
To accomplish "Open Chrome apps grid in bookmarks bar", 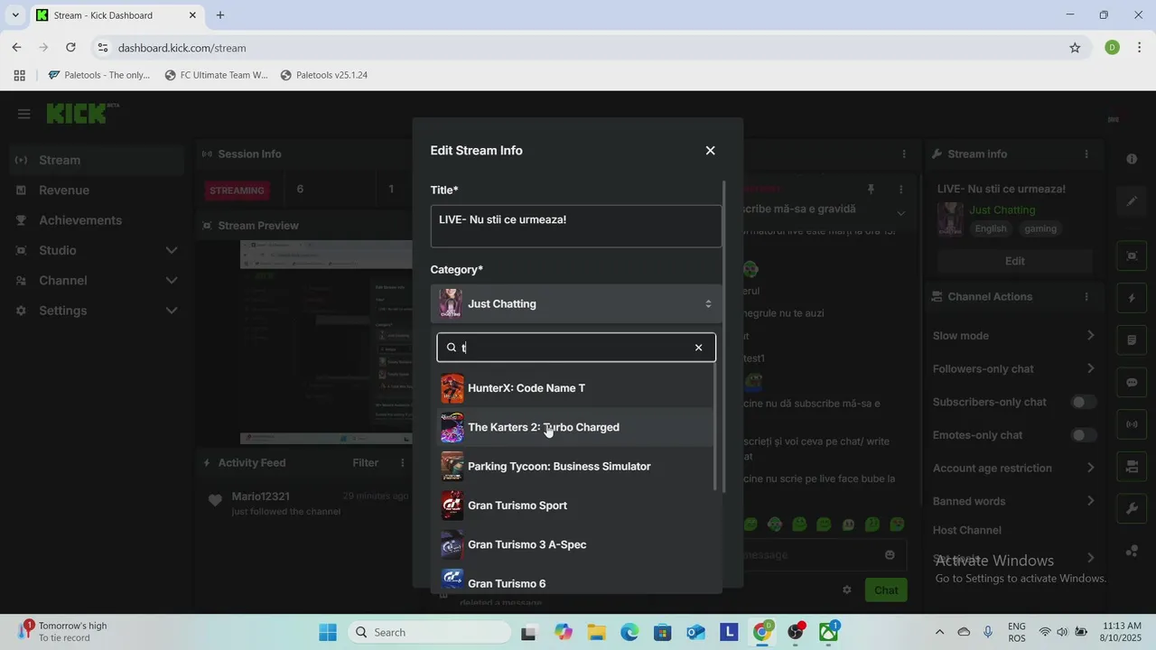I will pos(19,75).
